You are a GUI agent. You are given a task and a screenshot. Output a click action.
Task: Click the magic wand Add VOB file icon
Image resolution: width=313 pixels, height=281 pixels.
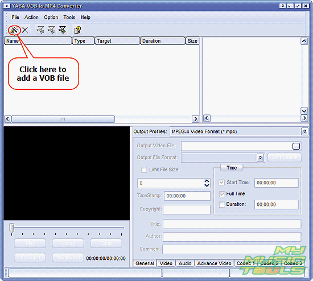[x=14, y=30]
